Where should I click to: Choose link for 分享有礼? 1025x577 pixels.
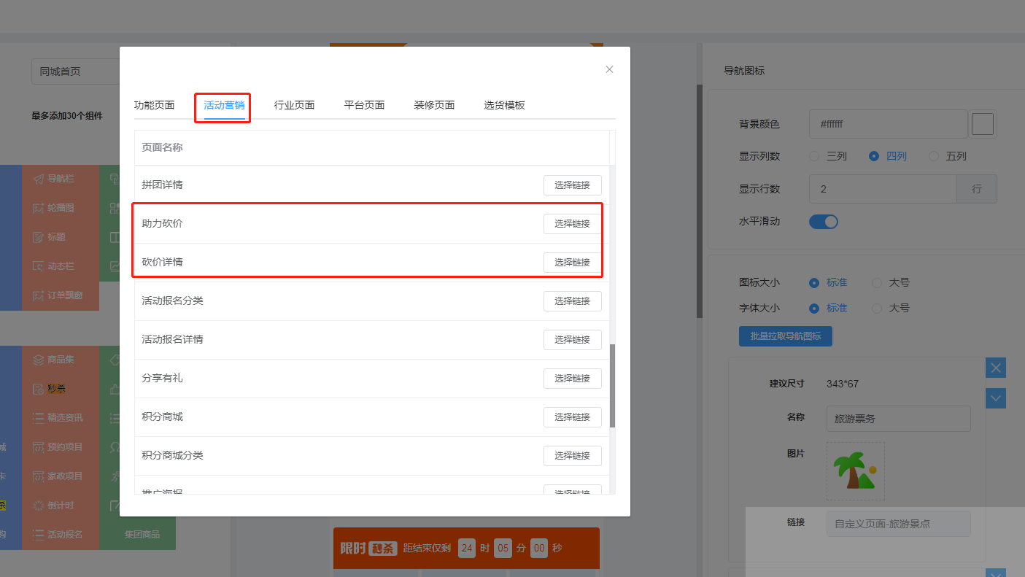pyautogui.click(x=572, y=379)
